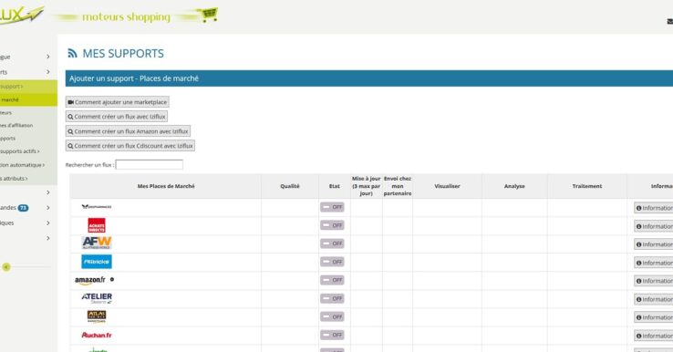Open the highlighted 'support' sidebar section

pyautogui.click(x=28, y=87)
